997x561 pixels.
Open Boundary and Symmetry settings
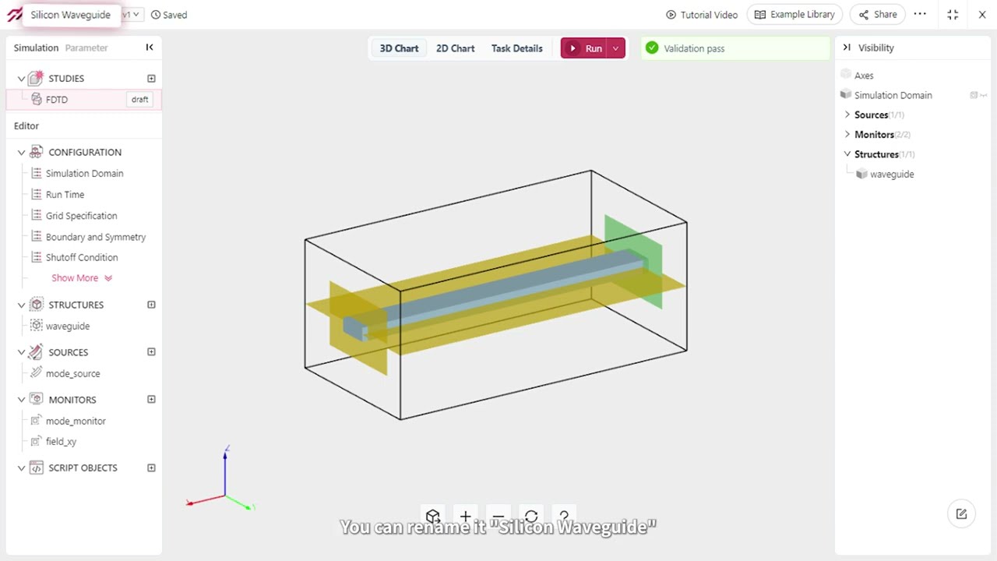95,237
